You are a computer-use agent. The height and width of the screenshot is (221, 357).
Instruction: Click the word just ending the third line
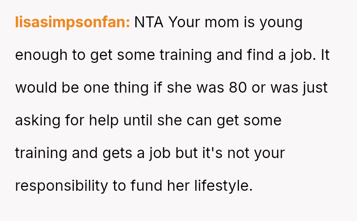click(314, 88)
